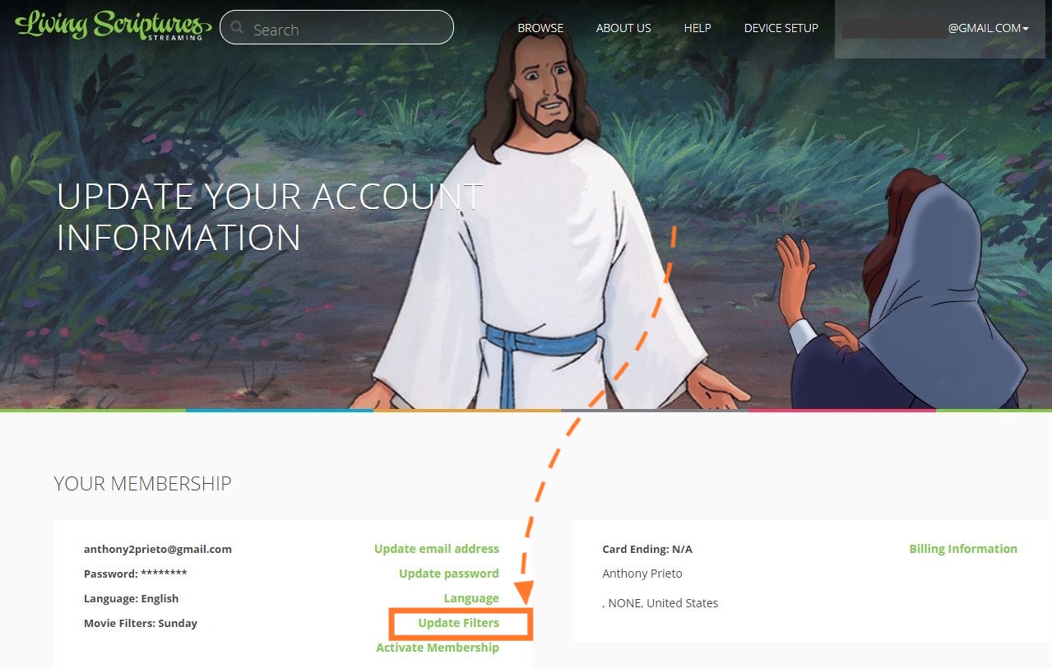Open DEVICE SETUP from the navigation
The width and height of the screenshot is (1052, 669).
[781, 28]
